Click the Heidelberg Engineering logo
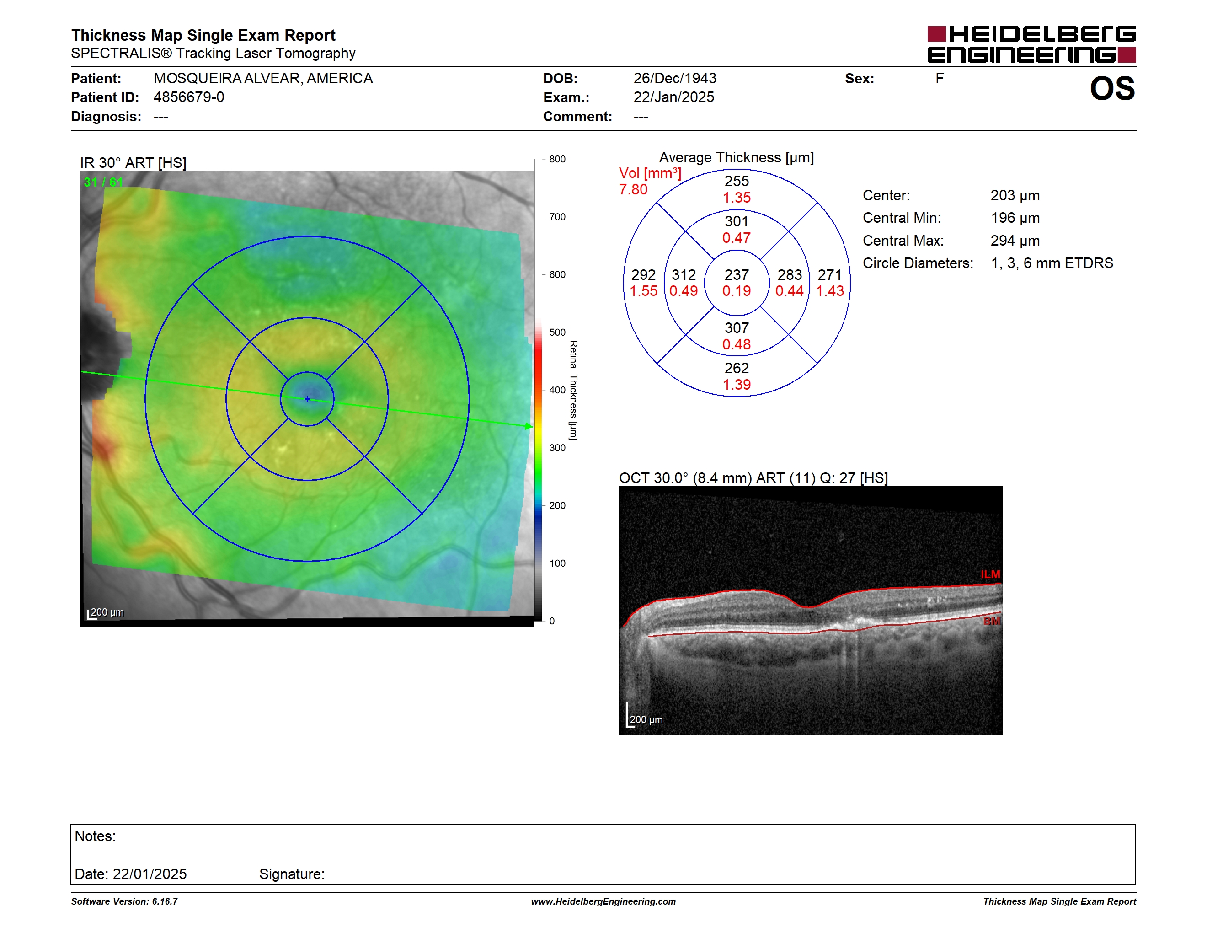This screenshot has height=933, width=1207. [x=1031, y=44]
